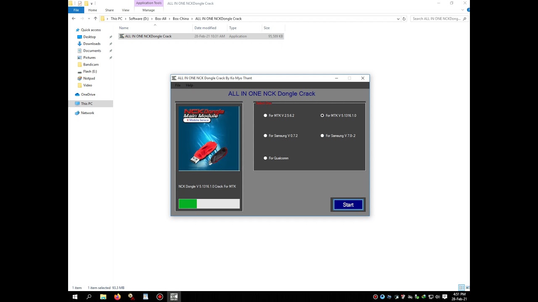538x302 pixels.
Task: Click Box-China in the address breadcrumb
Action: point(181,18)
